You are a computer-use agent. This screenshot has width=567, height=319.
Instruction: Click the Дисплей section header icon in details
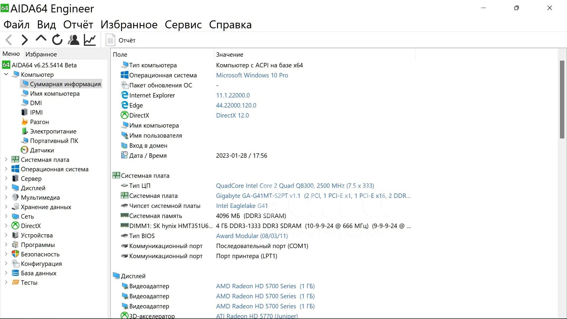click(116, 276)
